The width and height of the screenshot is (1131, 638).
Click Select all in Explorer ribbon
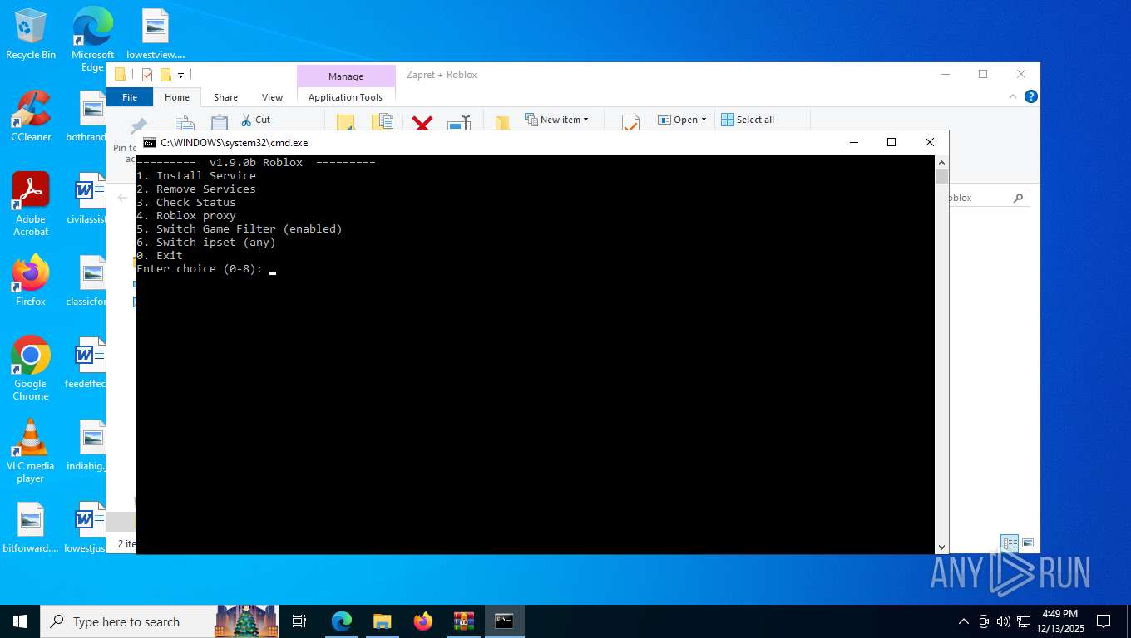[x=748, y=120]
